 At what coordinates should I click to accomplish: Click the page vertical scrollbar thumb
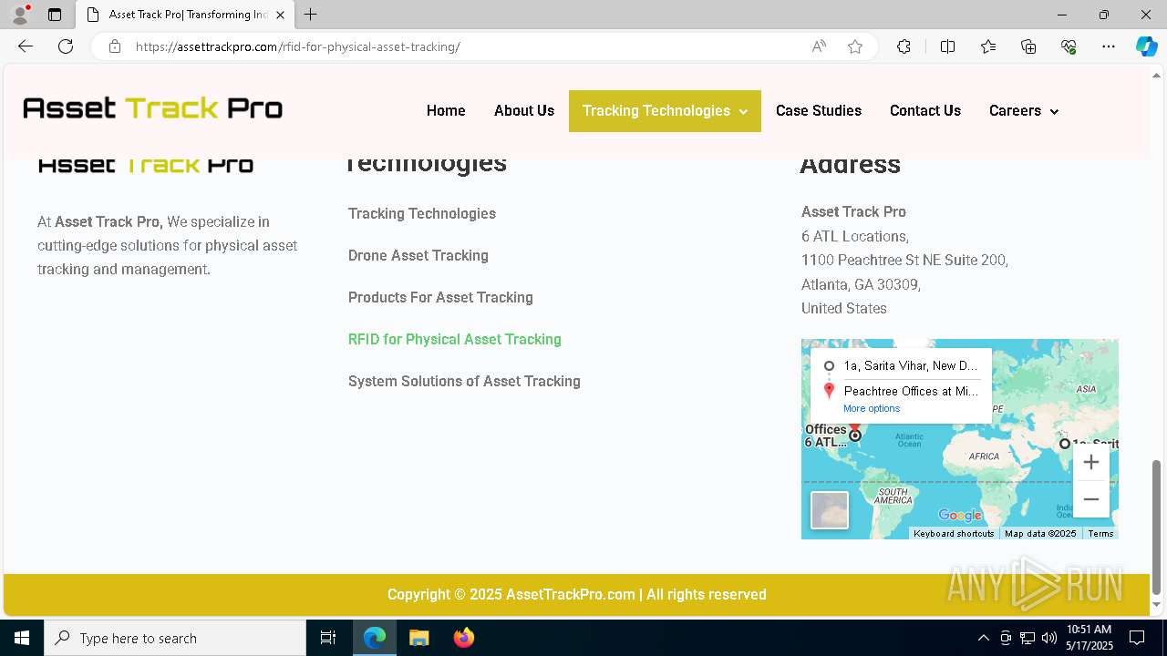[1157, 527]
